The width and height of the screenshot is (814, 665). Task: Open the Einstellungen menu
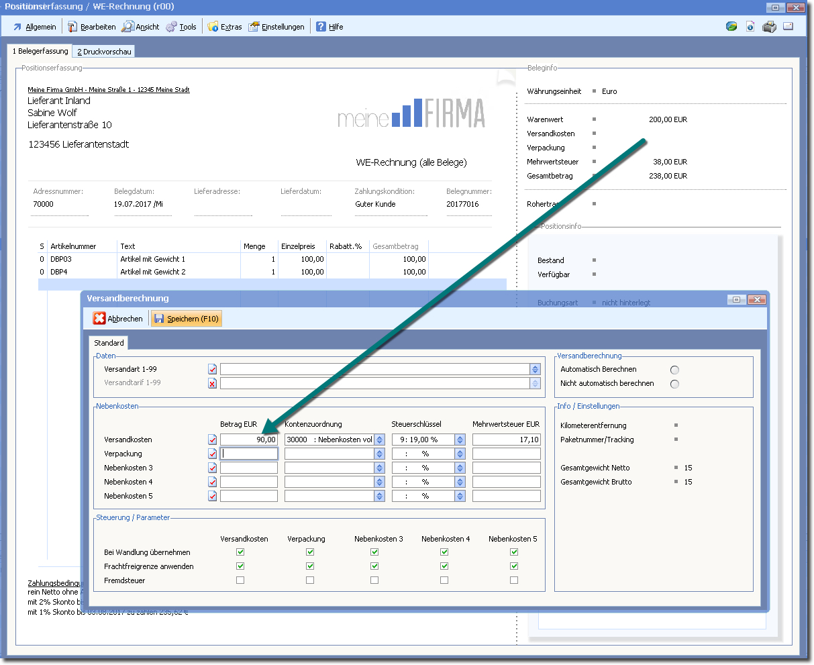pos(276,27)
